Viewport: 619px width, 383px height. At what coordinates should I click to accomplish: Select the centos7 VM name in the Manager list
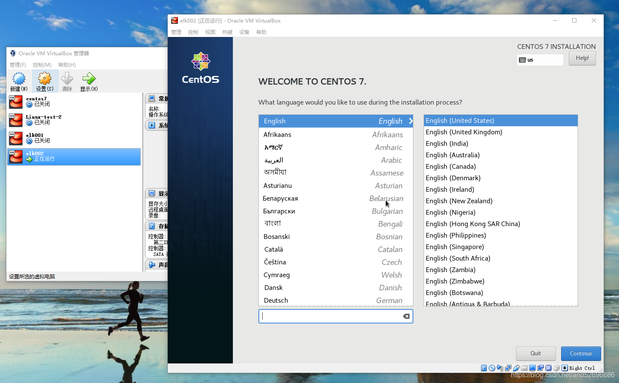tap(36, 99)
